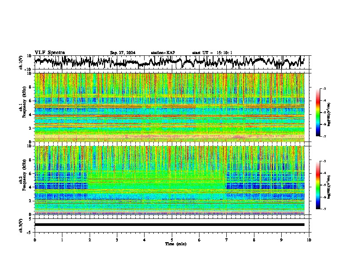
Task: Click the "station=KAP" label
Action: point(163,53)
